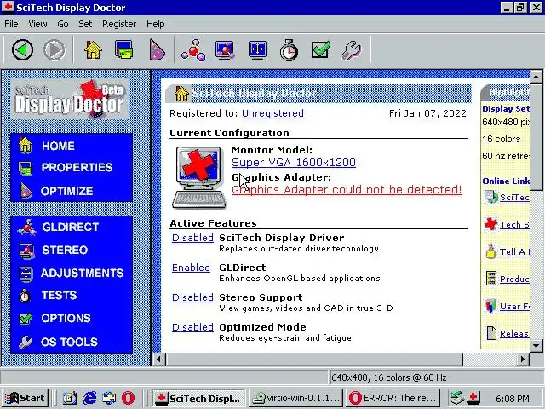
Task: Open the Set menu
Action: click(x=85, y=24)
